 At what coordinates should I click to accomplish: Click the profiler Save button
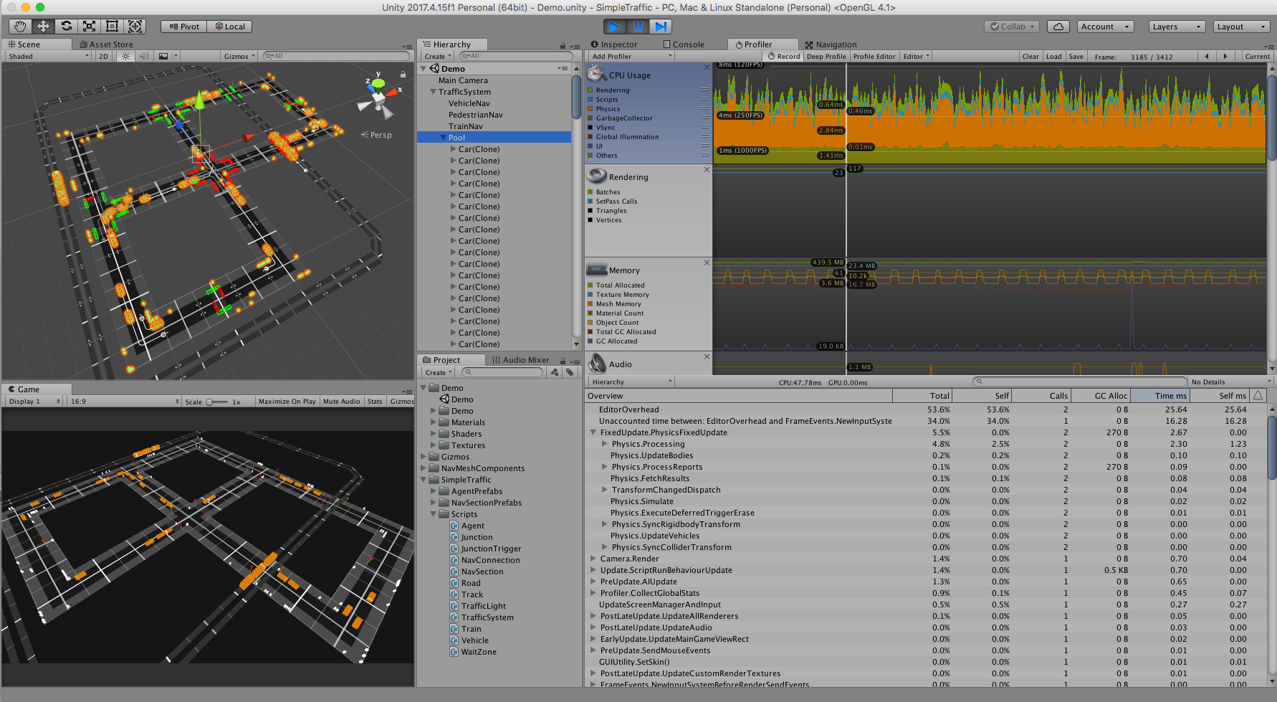[1076, 56]
